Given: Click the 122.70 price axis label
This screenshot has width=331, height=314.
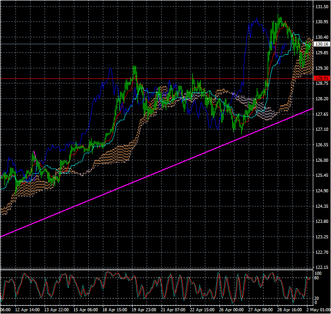Looking at the screenshot, I should [x=322, y=252].
